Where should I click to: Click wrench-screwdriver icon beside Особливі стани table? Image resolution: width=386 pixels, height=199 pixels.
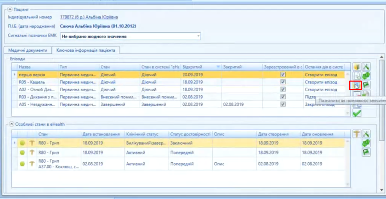click(366, 134)
